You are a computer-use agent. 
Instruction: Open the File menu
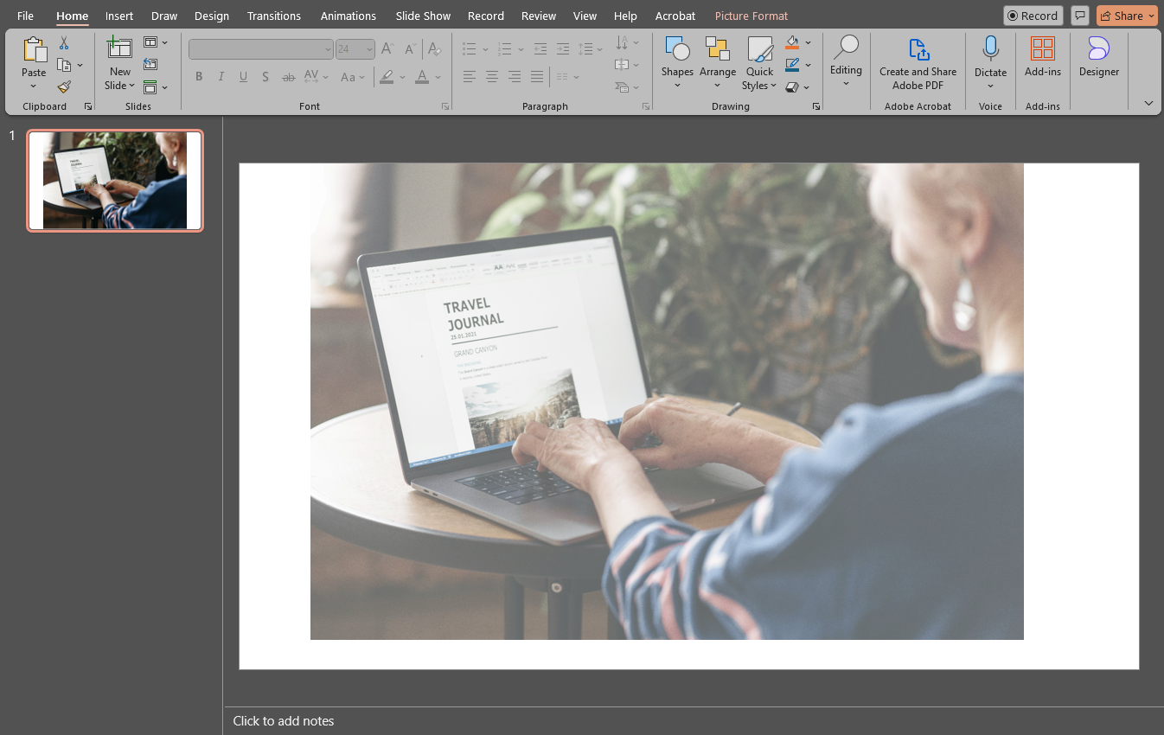pyautogui.click(x=26, y=16)
